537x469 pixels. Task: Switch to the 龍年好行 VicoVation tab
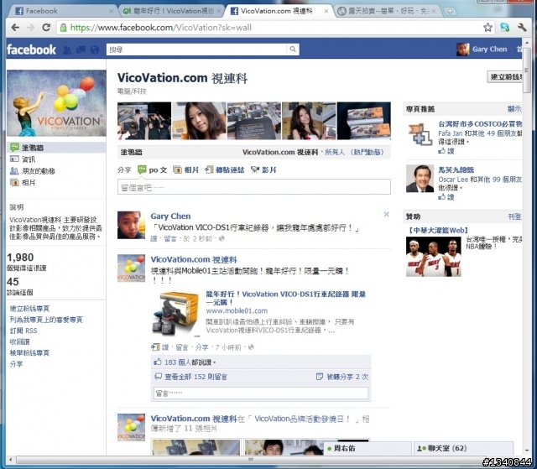pos(171,11)
